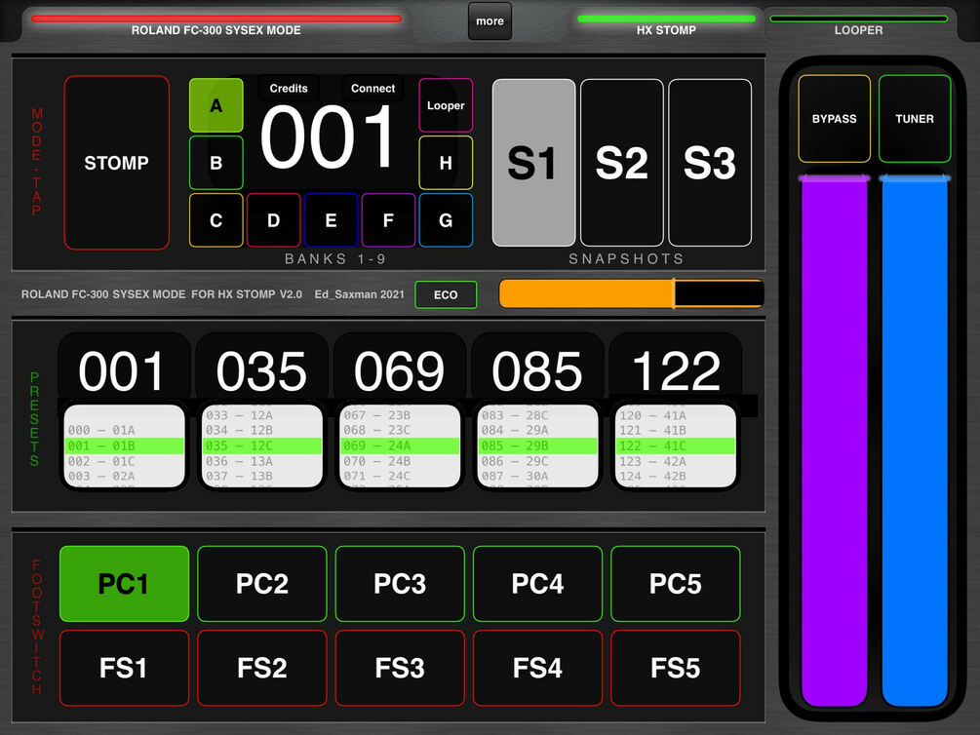The height and width of the screenshot is (735, 980).
Task: Choose preset row 086 - 29C
Action: pyautogui.click(x=537, y=461)
